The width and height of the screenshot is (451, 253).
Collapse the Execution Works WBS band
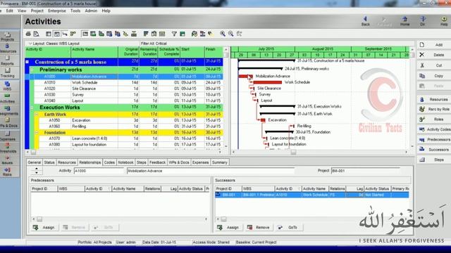click(32, 108)
